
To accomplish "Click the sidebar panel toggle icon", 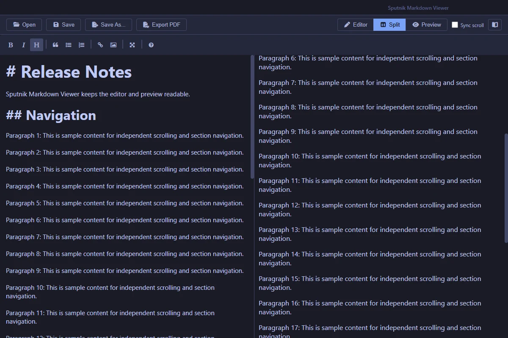I will (x=494, y=25).
